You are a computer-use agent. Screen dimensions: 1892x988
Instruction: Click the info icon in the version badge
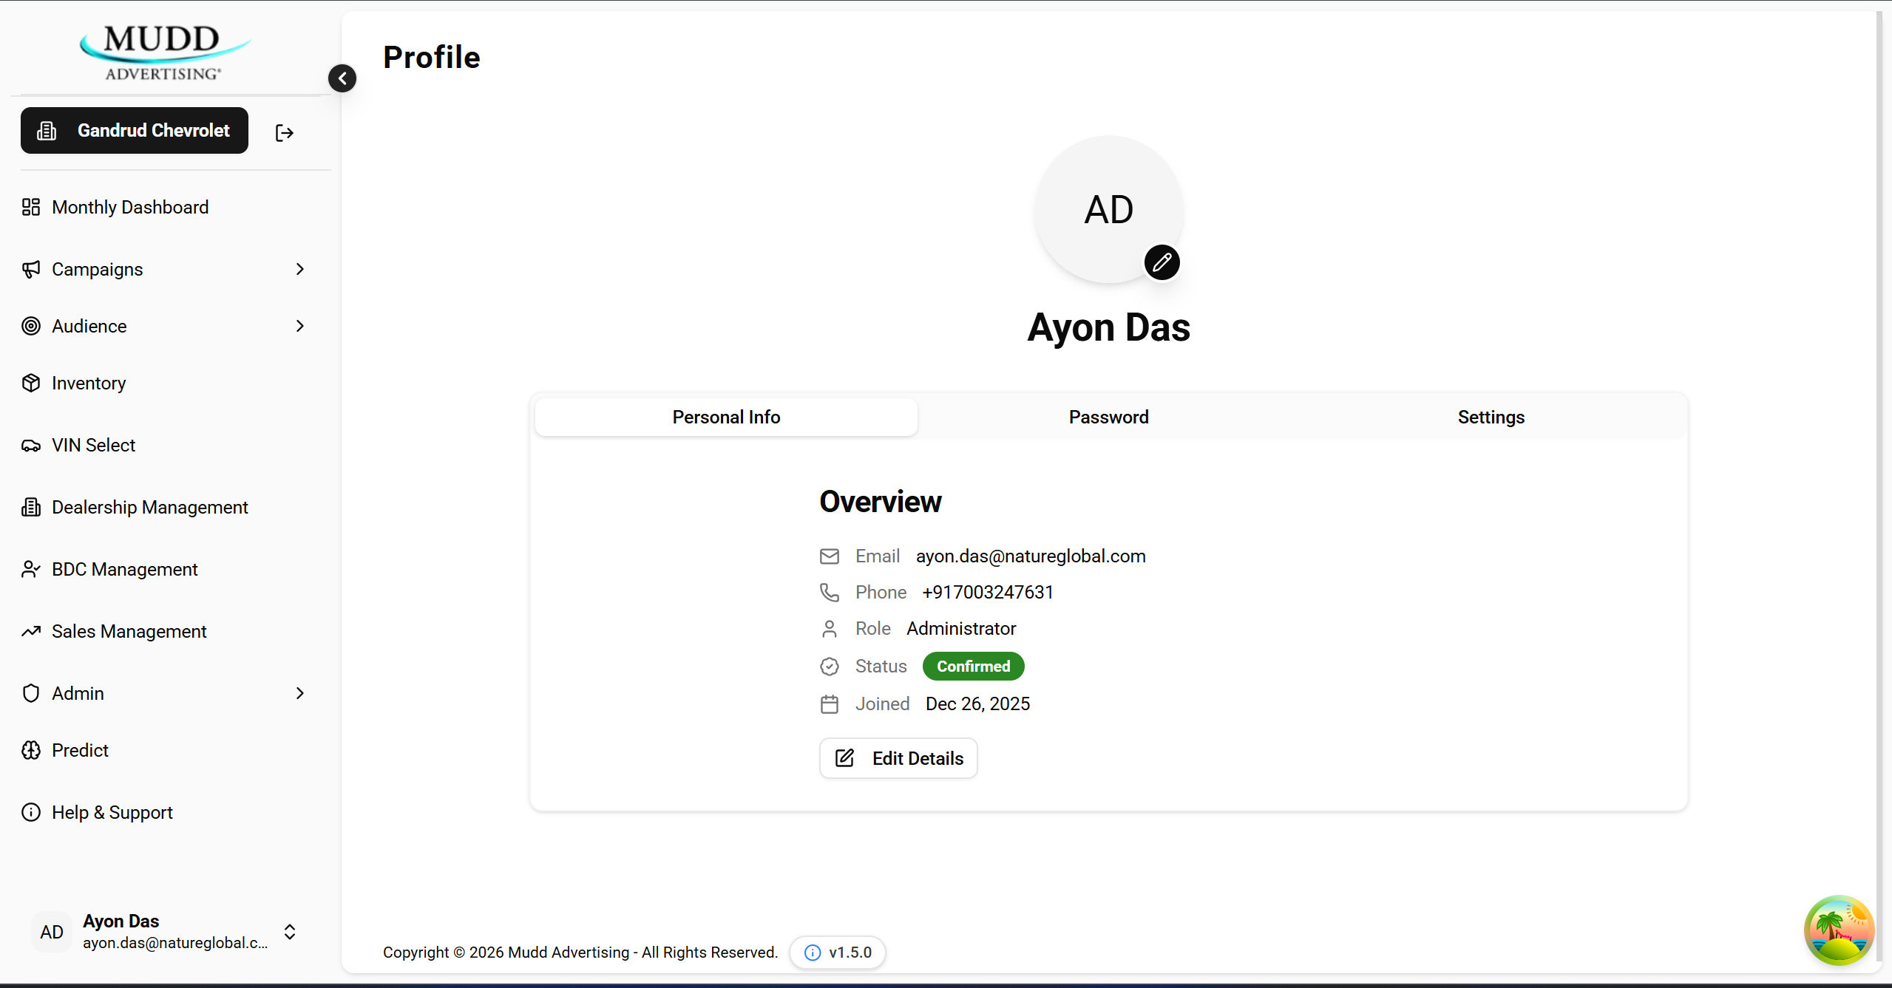813,953
